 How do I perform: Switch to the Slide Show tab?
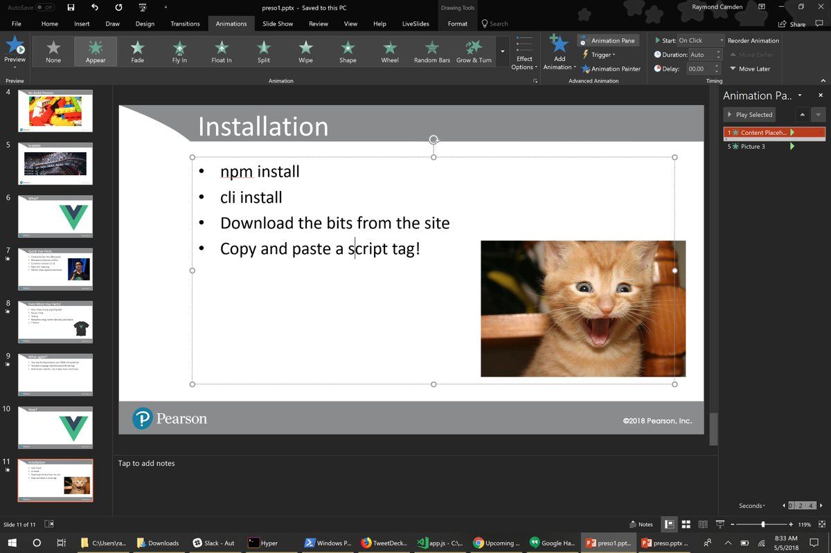pyautogui.click(x=277, y=24)
